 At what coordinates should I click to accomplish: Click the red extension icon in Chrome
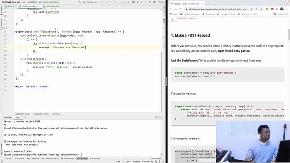(x=272, y=9)
